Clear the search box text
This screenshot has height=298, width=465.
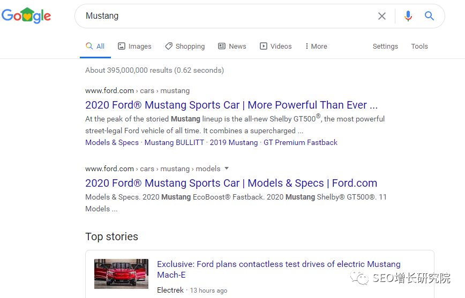[382, 16]
